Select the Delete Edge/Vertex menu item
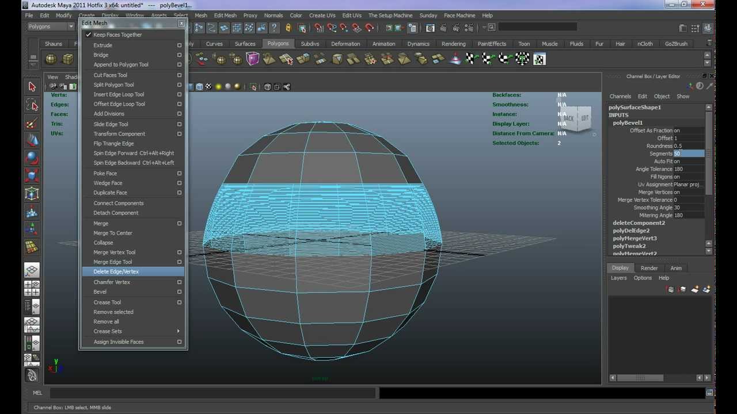 tap(132, 271)
